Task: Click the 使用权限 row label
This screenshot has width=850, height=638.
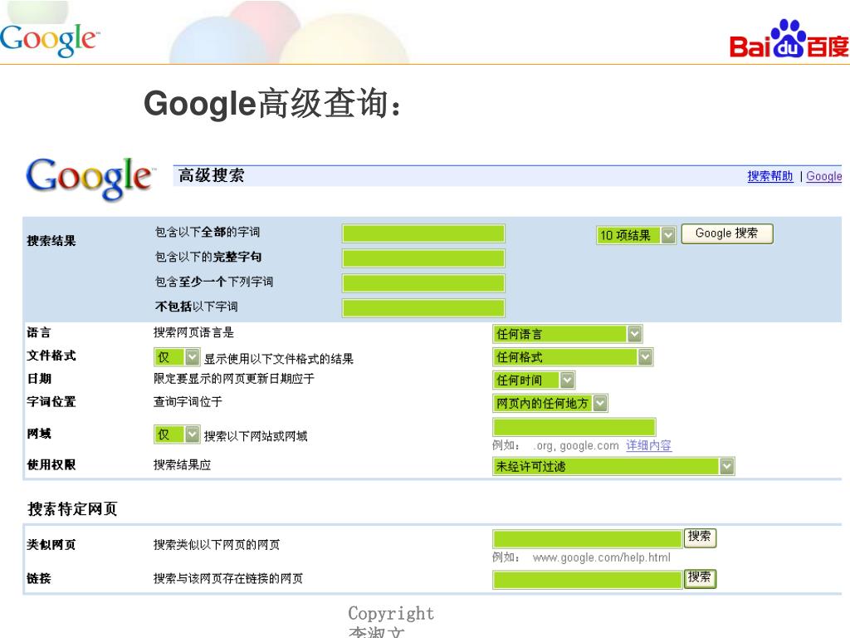Action: [x=51, y=464]
